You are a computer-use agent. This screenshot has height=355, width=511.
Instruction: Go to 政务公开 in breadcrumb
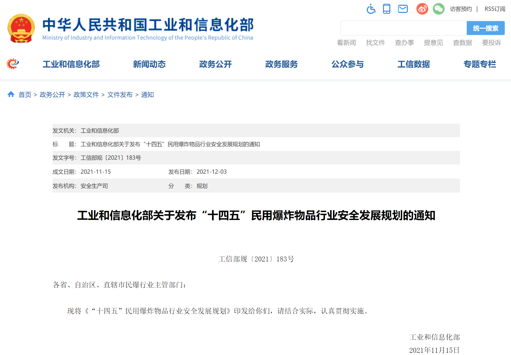pos(52,95)
